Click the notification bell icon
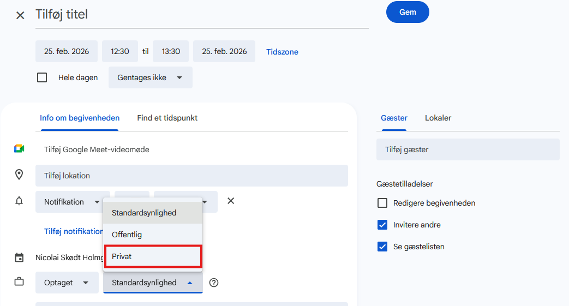Image resolution: width=569 pixels, height=306 pixels. (x=19, y=201)
